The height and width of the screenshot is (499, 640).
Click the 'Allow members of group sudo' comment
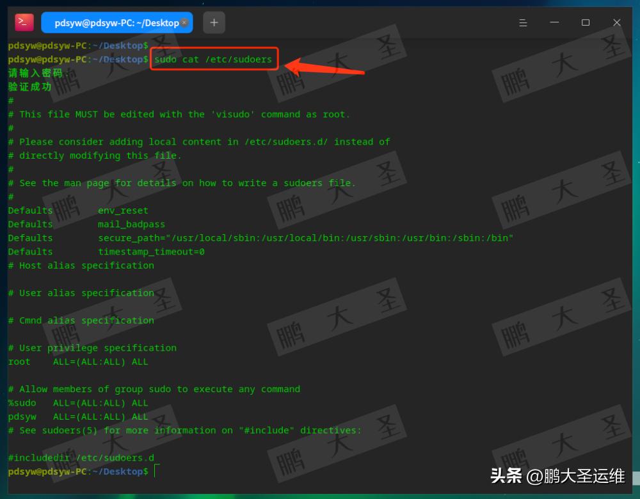pos(154,389)
